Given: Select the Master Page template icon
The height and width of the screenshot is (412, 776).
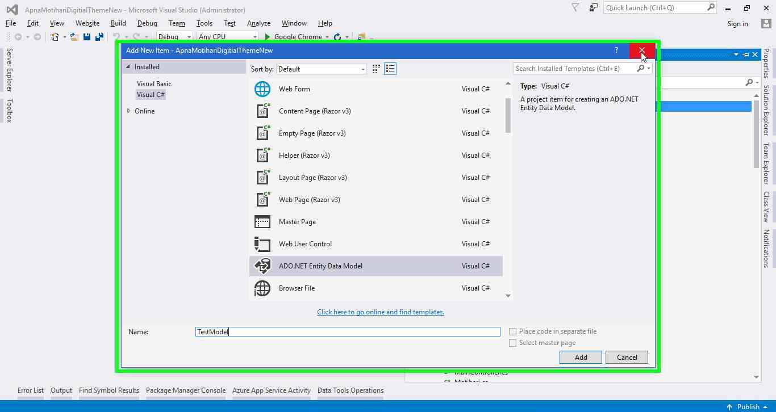Looking at the screenshot, I should point(262,222).
